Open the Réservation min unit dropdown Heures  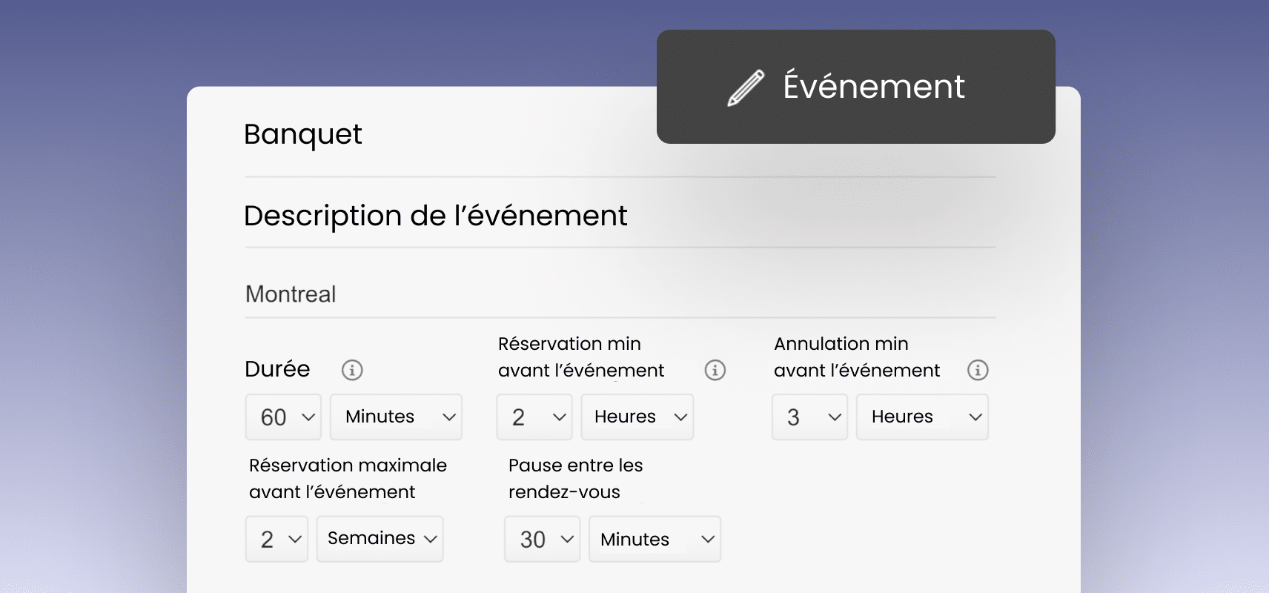click(x=637, y=417)
